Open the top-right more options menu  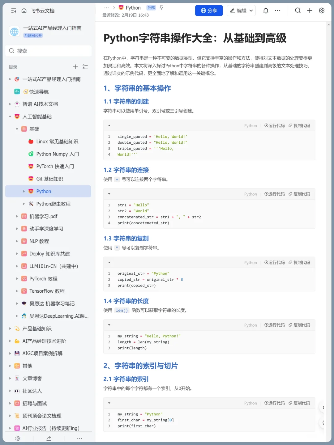(x=277, y=11)
